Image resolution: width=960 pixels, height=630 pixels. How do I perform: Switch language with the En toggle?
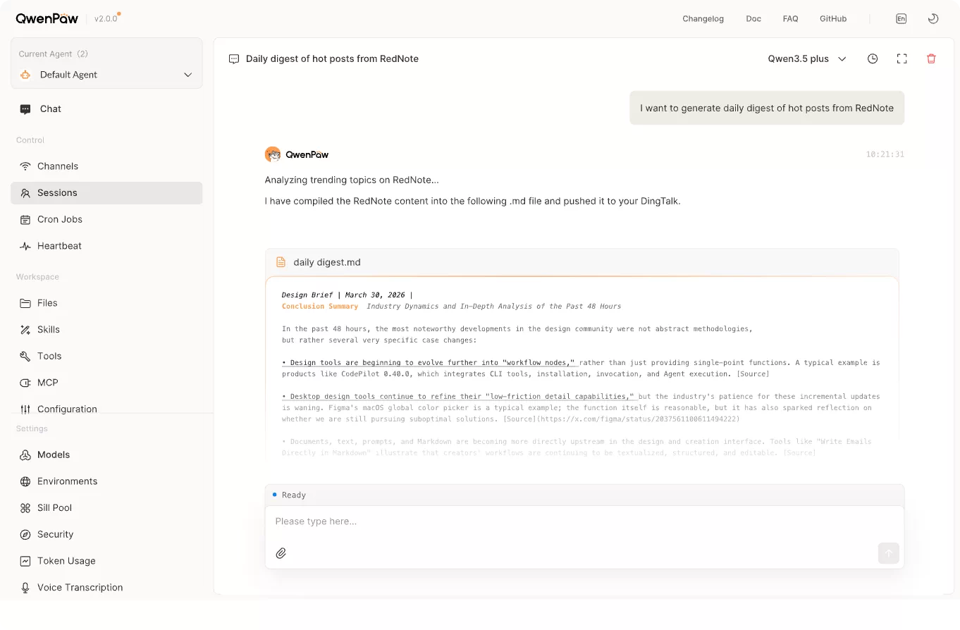(x=901, y=19)
